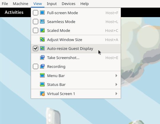Screen dimensions: 160x124
Task: Click the Full-screen Mode icon
Action: click(42, 13)
